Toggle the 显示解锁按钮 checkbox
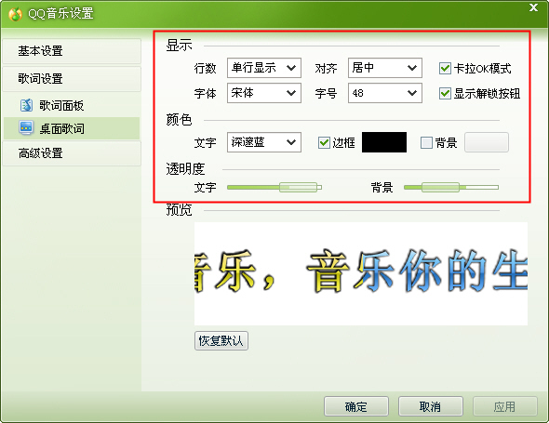 445,93
